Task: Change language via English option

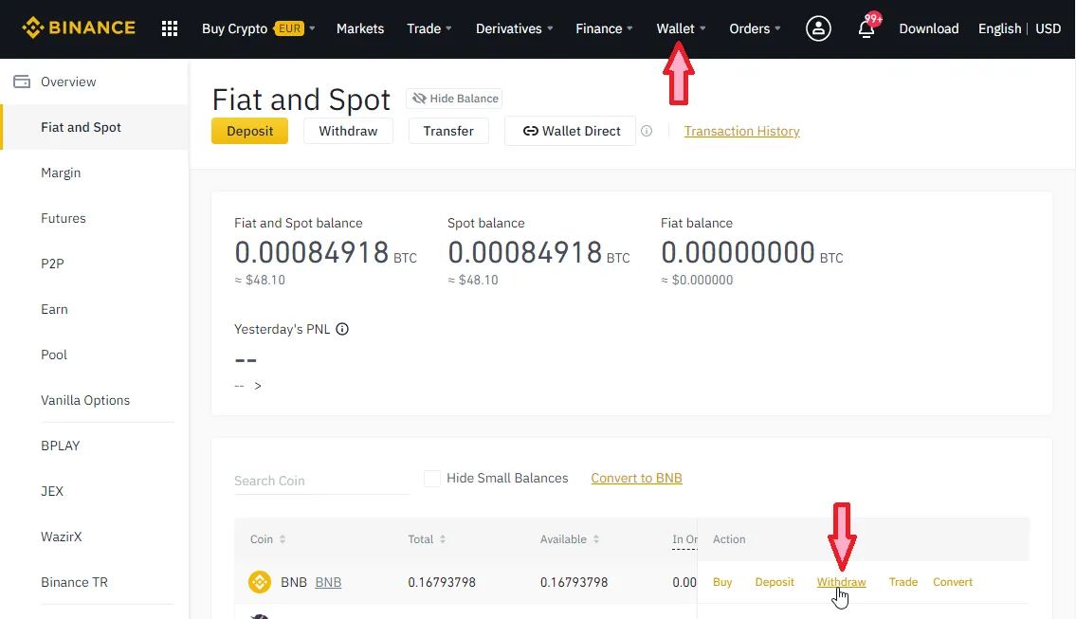Action: pos(999,28)
